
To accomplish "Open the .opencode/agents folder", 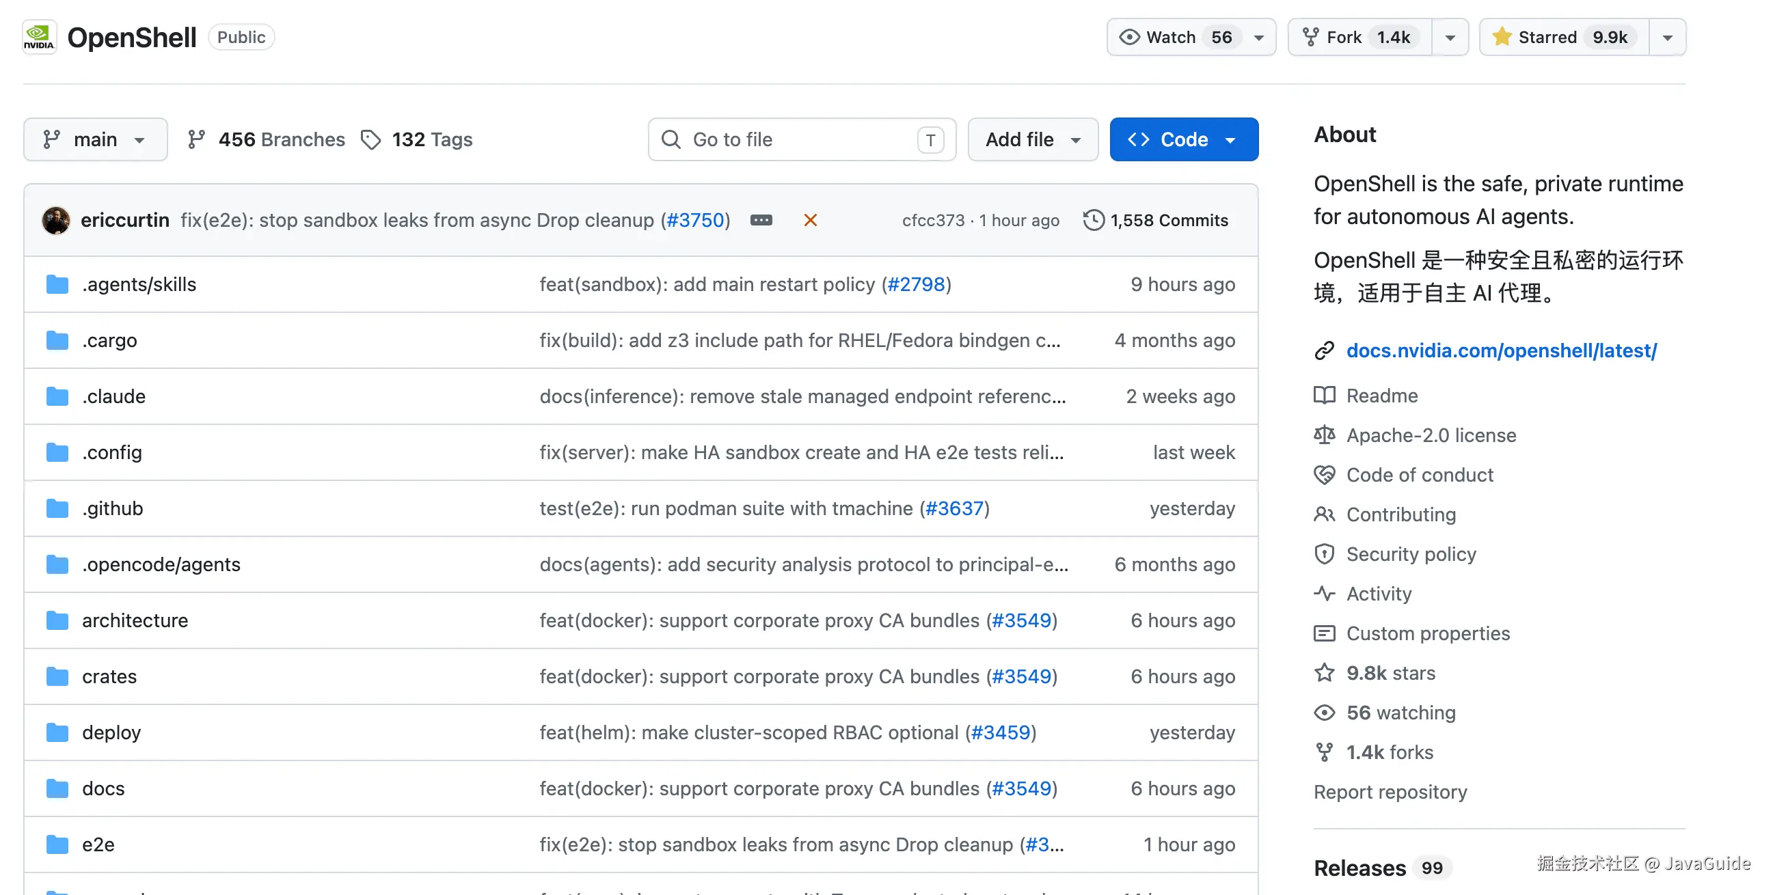I will 161,565.
